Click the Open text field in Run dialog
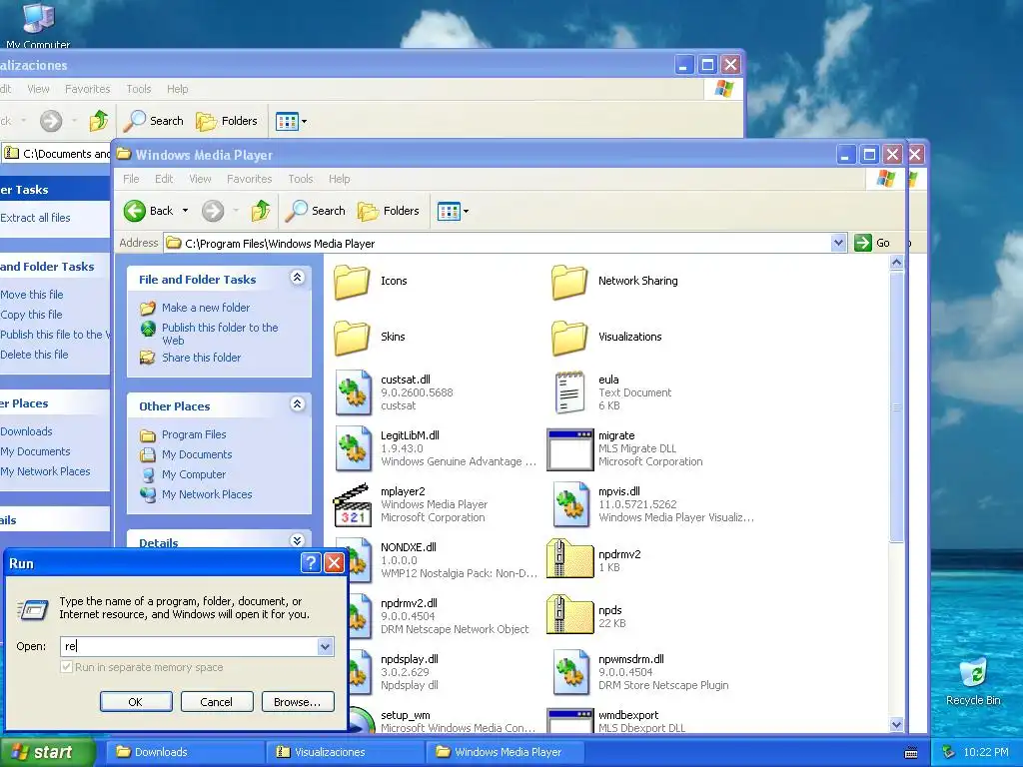This screenshot has height=767, width=1023. (189, 646)
